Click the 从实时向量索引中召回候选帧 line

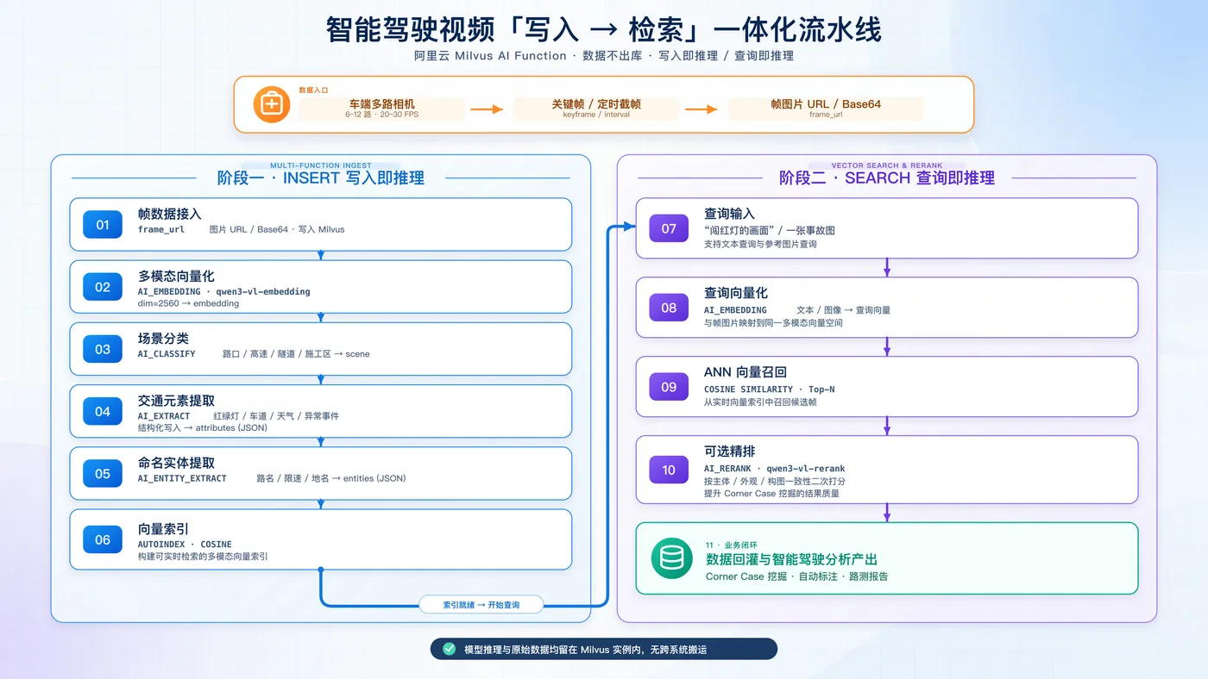760,402
